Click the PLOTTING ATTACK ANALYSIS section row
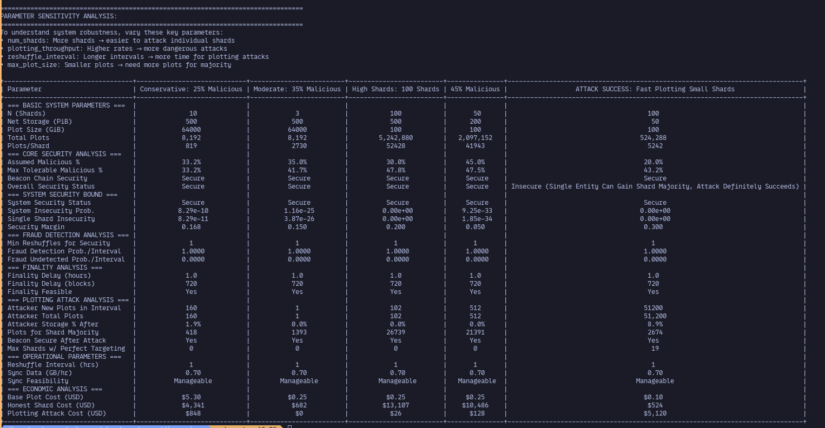This screenshot has width=825, height=428. (68, 300)
